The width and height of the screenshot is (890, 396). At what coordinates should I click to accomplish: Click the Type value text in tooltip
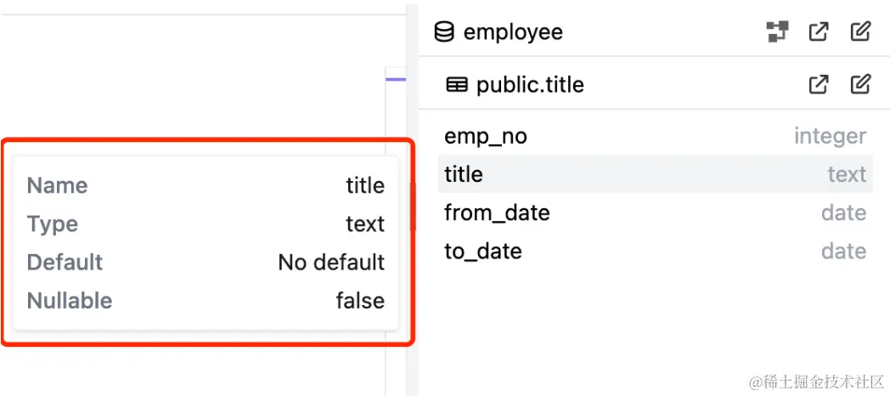tap(365, 223)
